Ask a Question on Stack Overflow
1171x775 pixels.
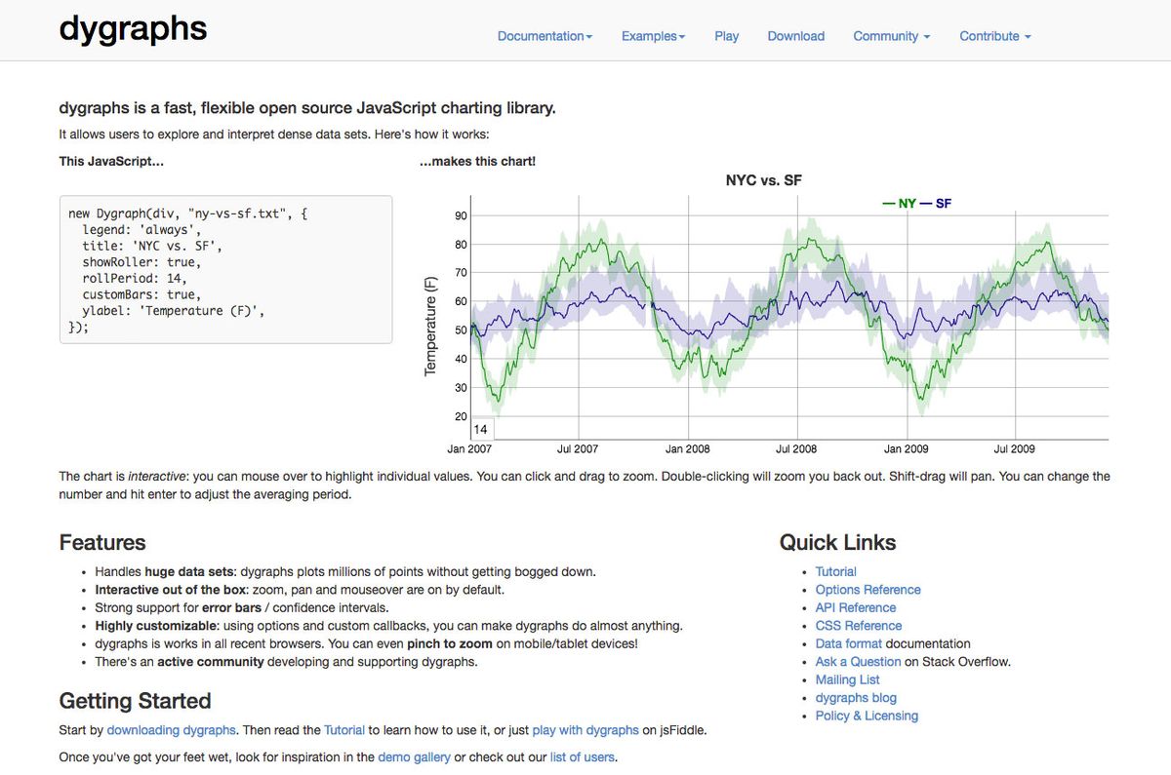tap(858, 661)
